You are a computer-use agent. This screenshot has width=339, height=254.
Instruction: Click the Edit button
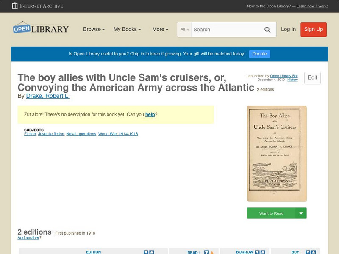pyautogui.click(x=312, y=78)
